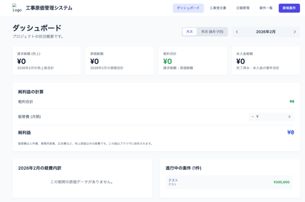This screenshot has width=305, height=202.
Task: Open the 工事受注書 section
Action: point(218,8)
